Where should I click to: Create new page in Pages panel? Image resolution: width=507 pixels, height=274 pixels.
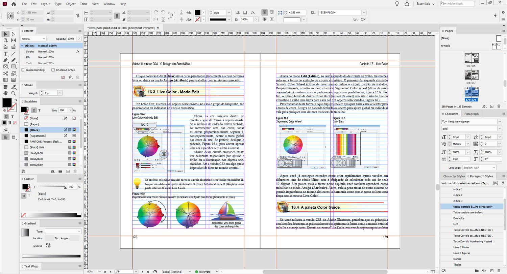pos(492,106)
